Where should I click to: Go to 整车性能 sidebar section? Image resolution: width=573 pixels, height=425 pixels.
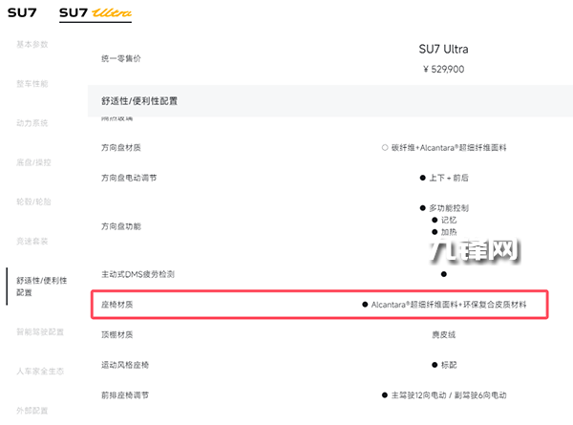pos(32,84)
